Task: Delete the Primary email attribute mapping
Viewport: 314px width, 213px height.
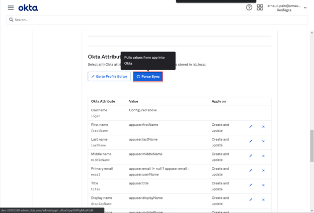Action: point(263,170)
